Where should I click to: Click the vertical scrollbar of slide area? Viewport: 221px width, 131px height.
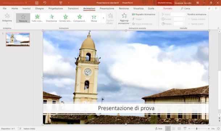click(219, 90)
